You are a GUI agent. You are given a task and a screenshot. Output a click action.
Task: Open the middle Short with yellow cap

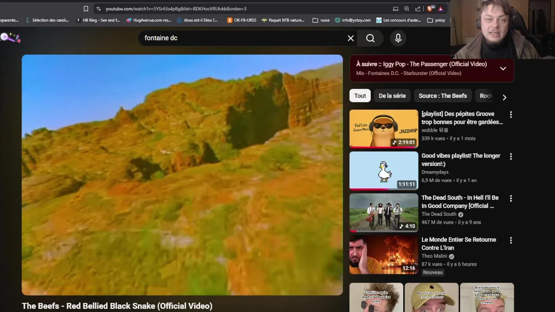(431, 297)
